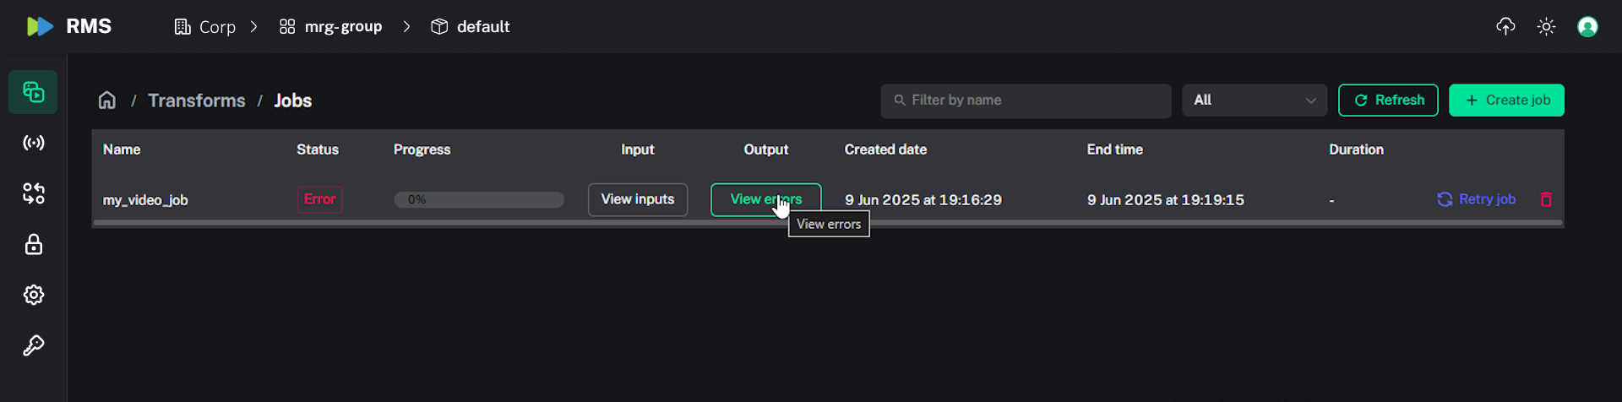
Task: Open the gear settings sidebar icon
Action: 33,295
